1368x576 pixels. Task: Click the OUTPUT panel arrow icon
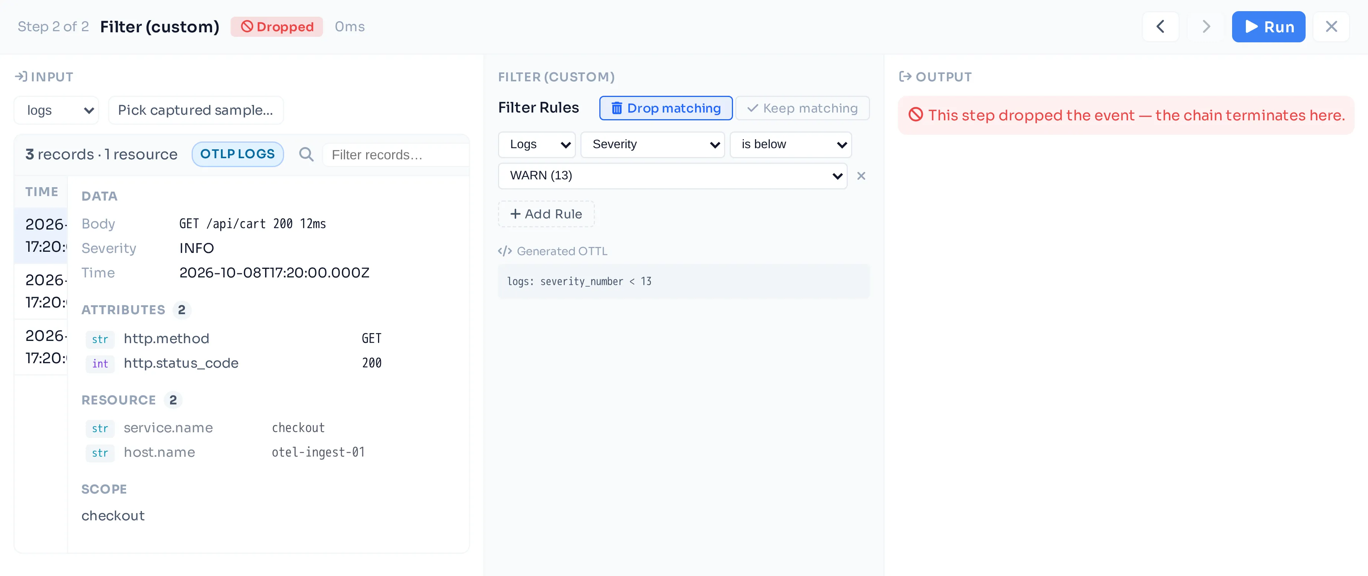[x=905, y=77]
